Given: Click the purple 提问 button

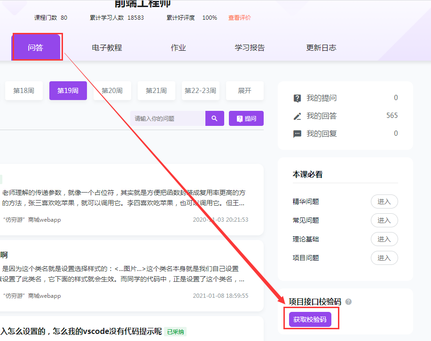Looking at the screenshot, I should 246,118.
